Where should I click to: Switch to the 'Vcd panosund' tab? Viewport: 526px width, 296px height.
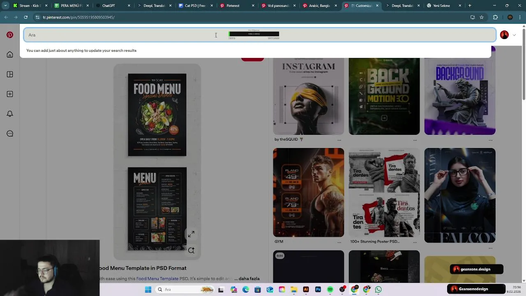[278, 6]
